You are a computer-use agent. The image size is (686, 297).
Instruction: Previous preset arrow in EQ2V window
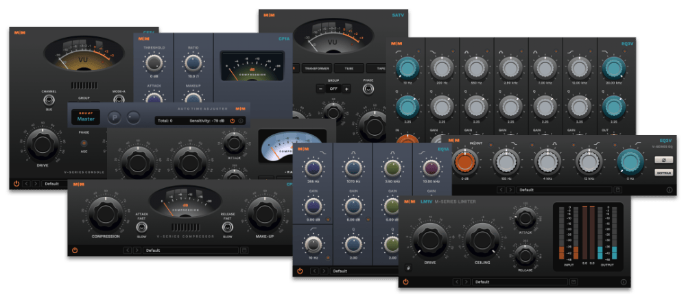tap(501, 190)
